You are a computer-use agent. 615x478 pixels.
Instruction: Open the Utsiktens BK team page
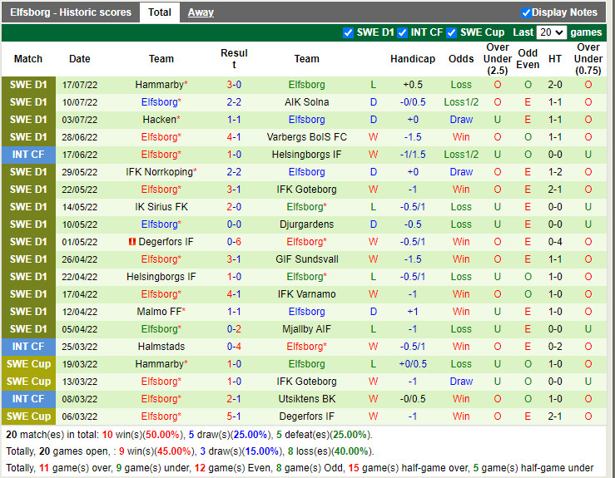tap(306, 399)
